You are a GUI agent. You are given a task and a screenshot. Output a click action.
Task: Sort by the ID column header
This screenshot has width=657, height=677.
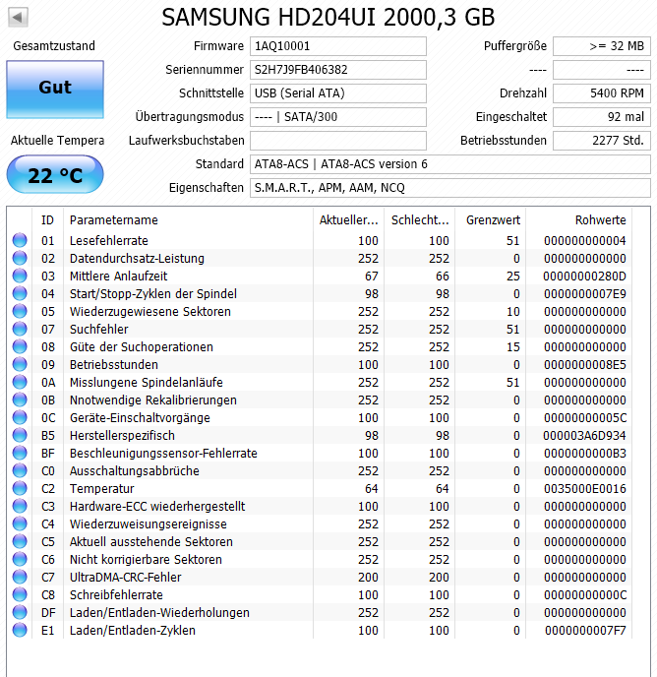[x=47, y=220]
